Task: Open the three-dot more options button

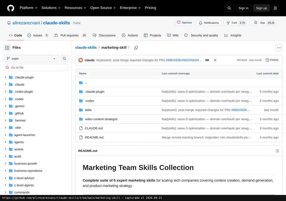Action: coord(279,48)
